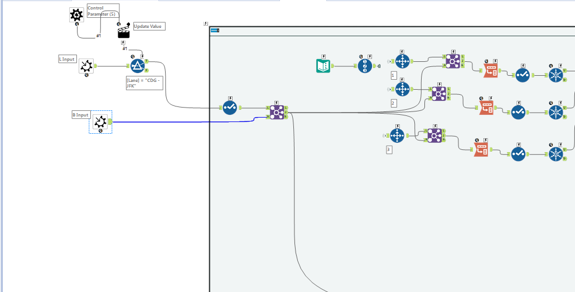Click the Update Value action clapperboard tool
Screen dimensions: 575x292
[124, 32]
